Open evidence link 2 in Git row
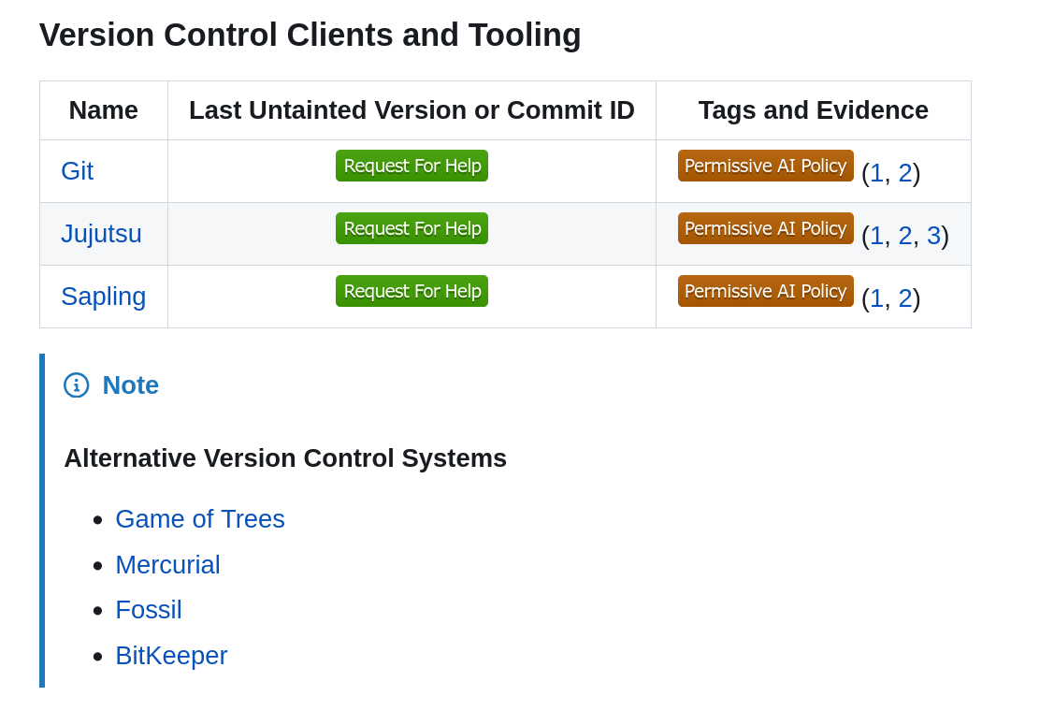The width and height of the screenshot is (1054, 711). click(x=905, y=173)
